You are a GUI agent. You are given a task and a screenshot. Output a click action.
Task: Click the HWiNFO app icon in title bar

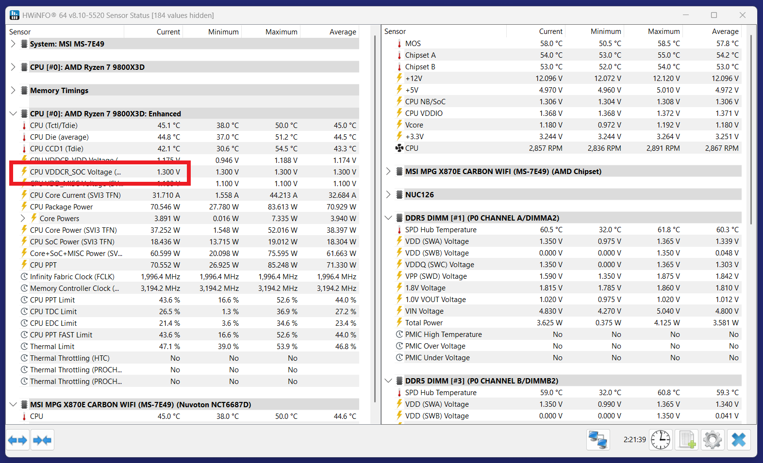pos(15,15)
